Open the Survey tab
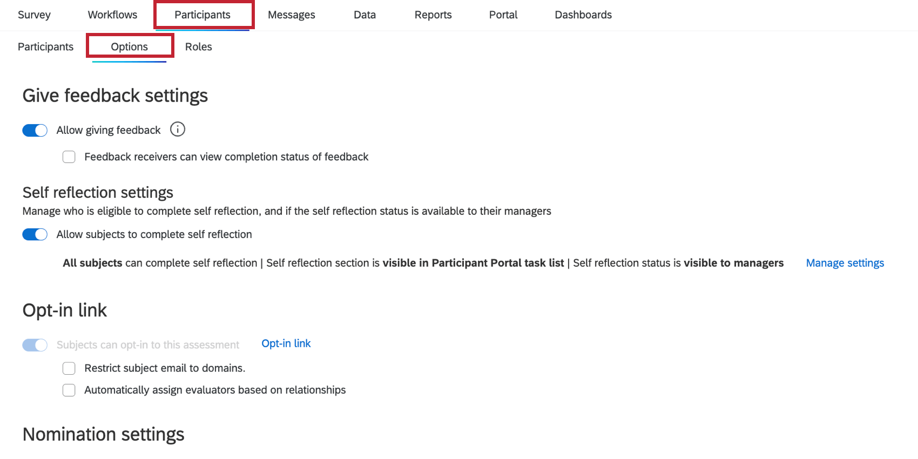Screen dimensions: 918x459 (x=34, y=15)
